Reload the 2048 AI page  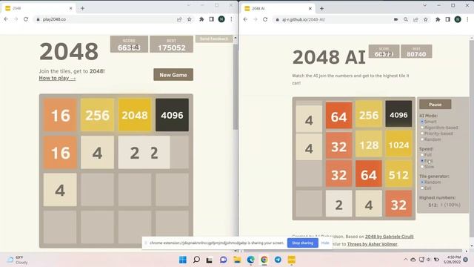pos(265,19)
